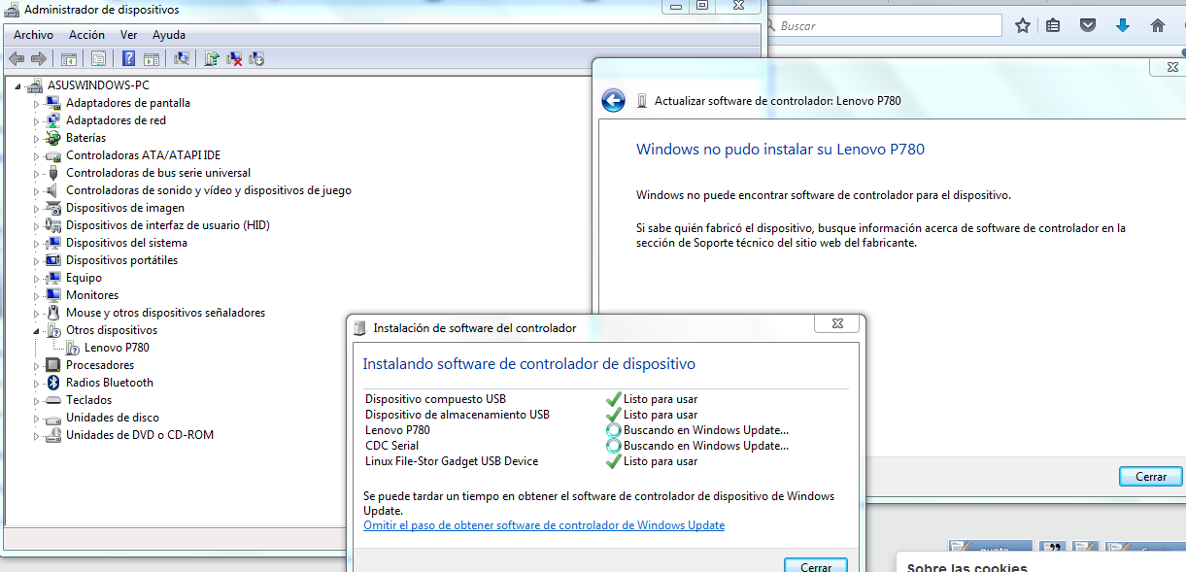Expand Adaptadores de pantalla
The image size is (1186, 572).
coord(38,103)
